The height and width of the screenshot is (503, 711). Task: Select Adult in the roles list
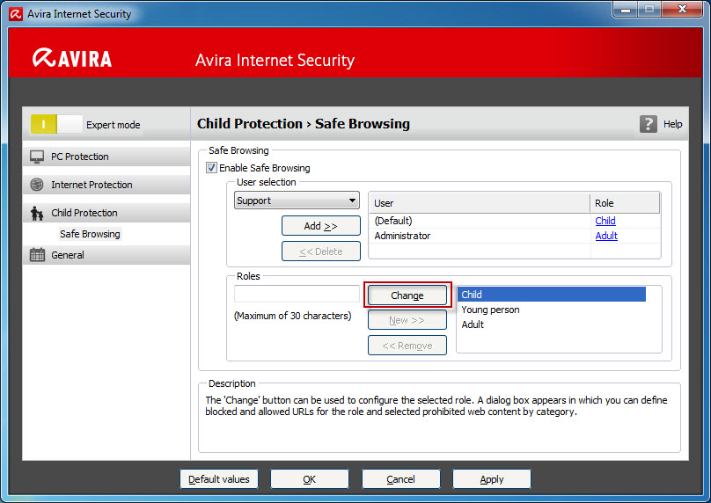pos(552,324)
